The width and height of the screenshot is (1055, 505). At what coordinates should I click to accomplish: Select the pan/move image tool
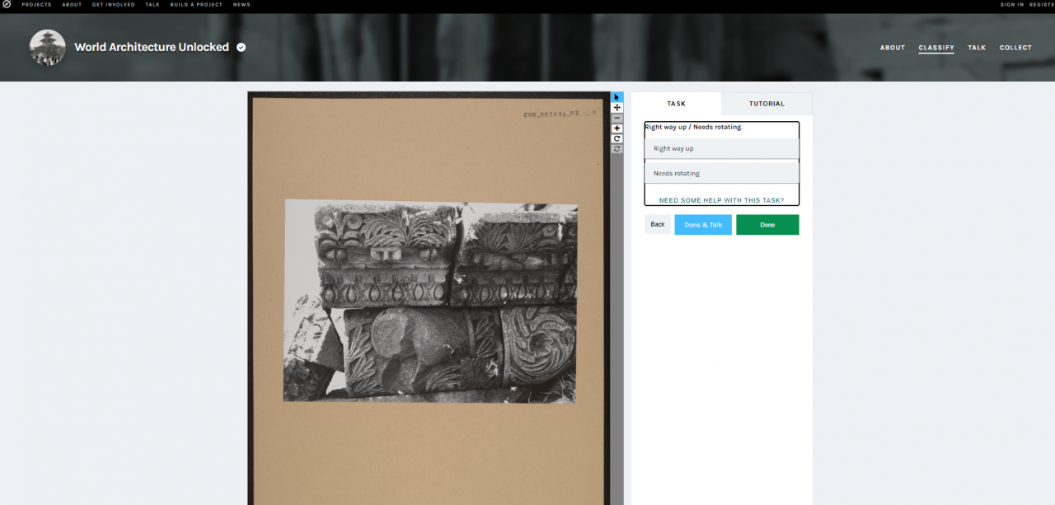click(617, 108)
